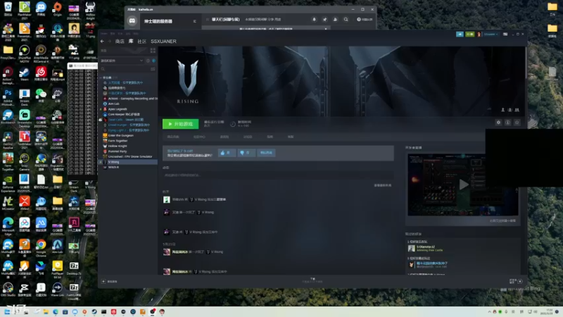Click pin icon in Kaihela window
563x317 pixels.
coord(324,20)
